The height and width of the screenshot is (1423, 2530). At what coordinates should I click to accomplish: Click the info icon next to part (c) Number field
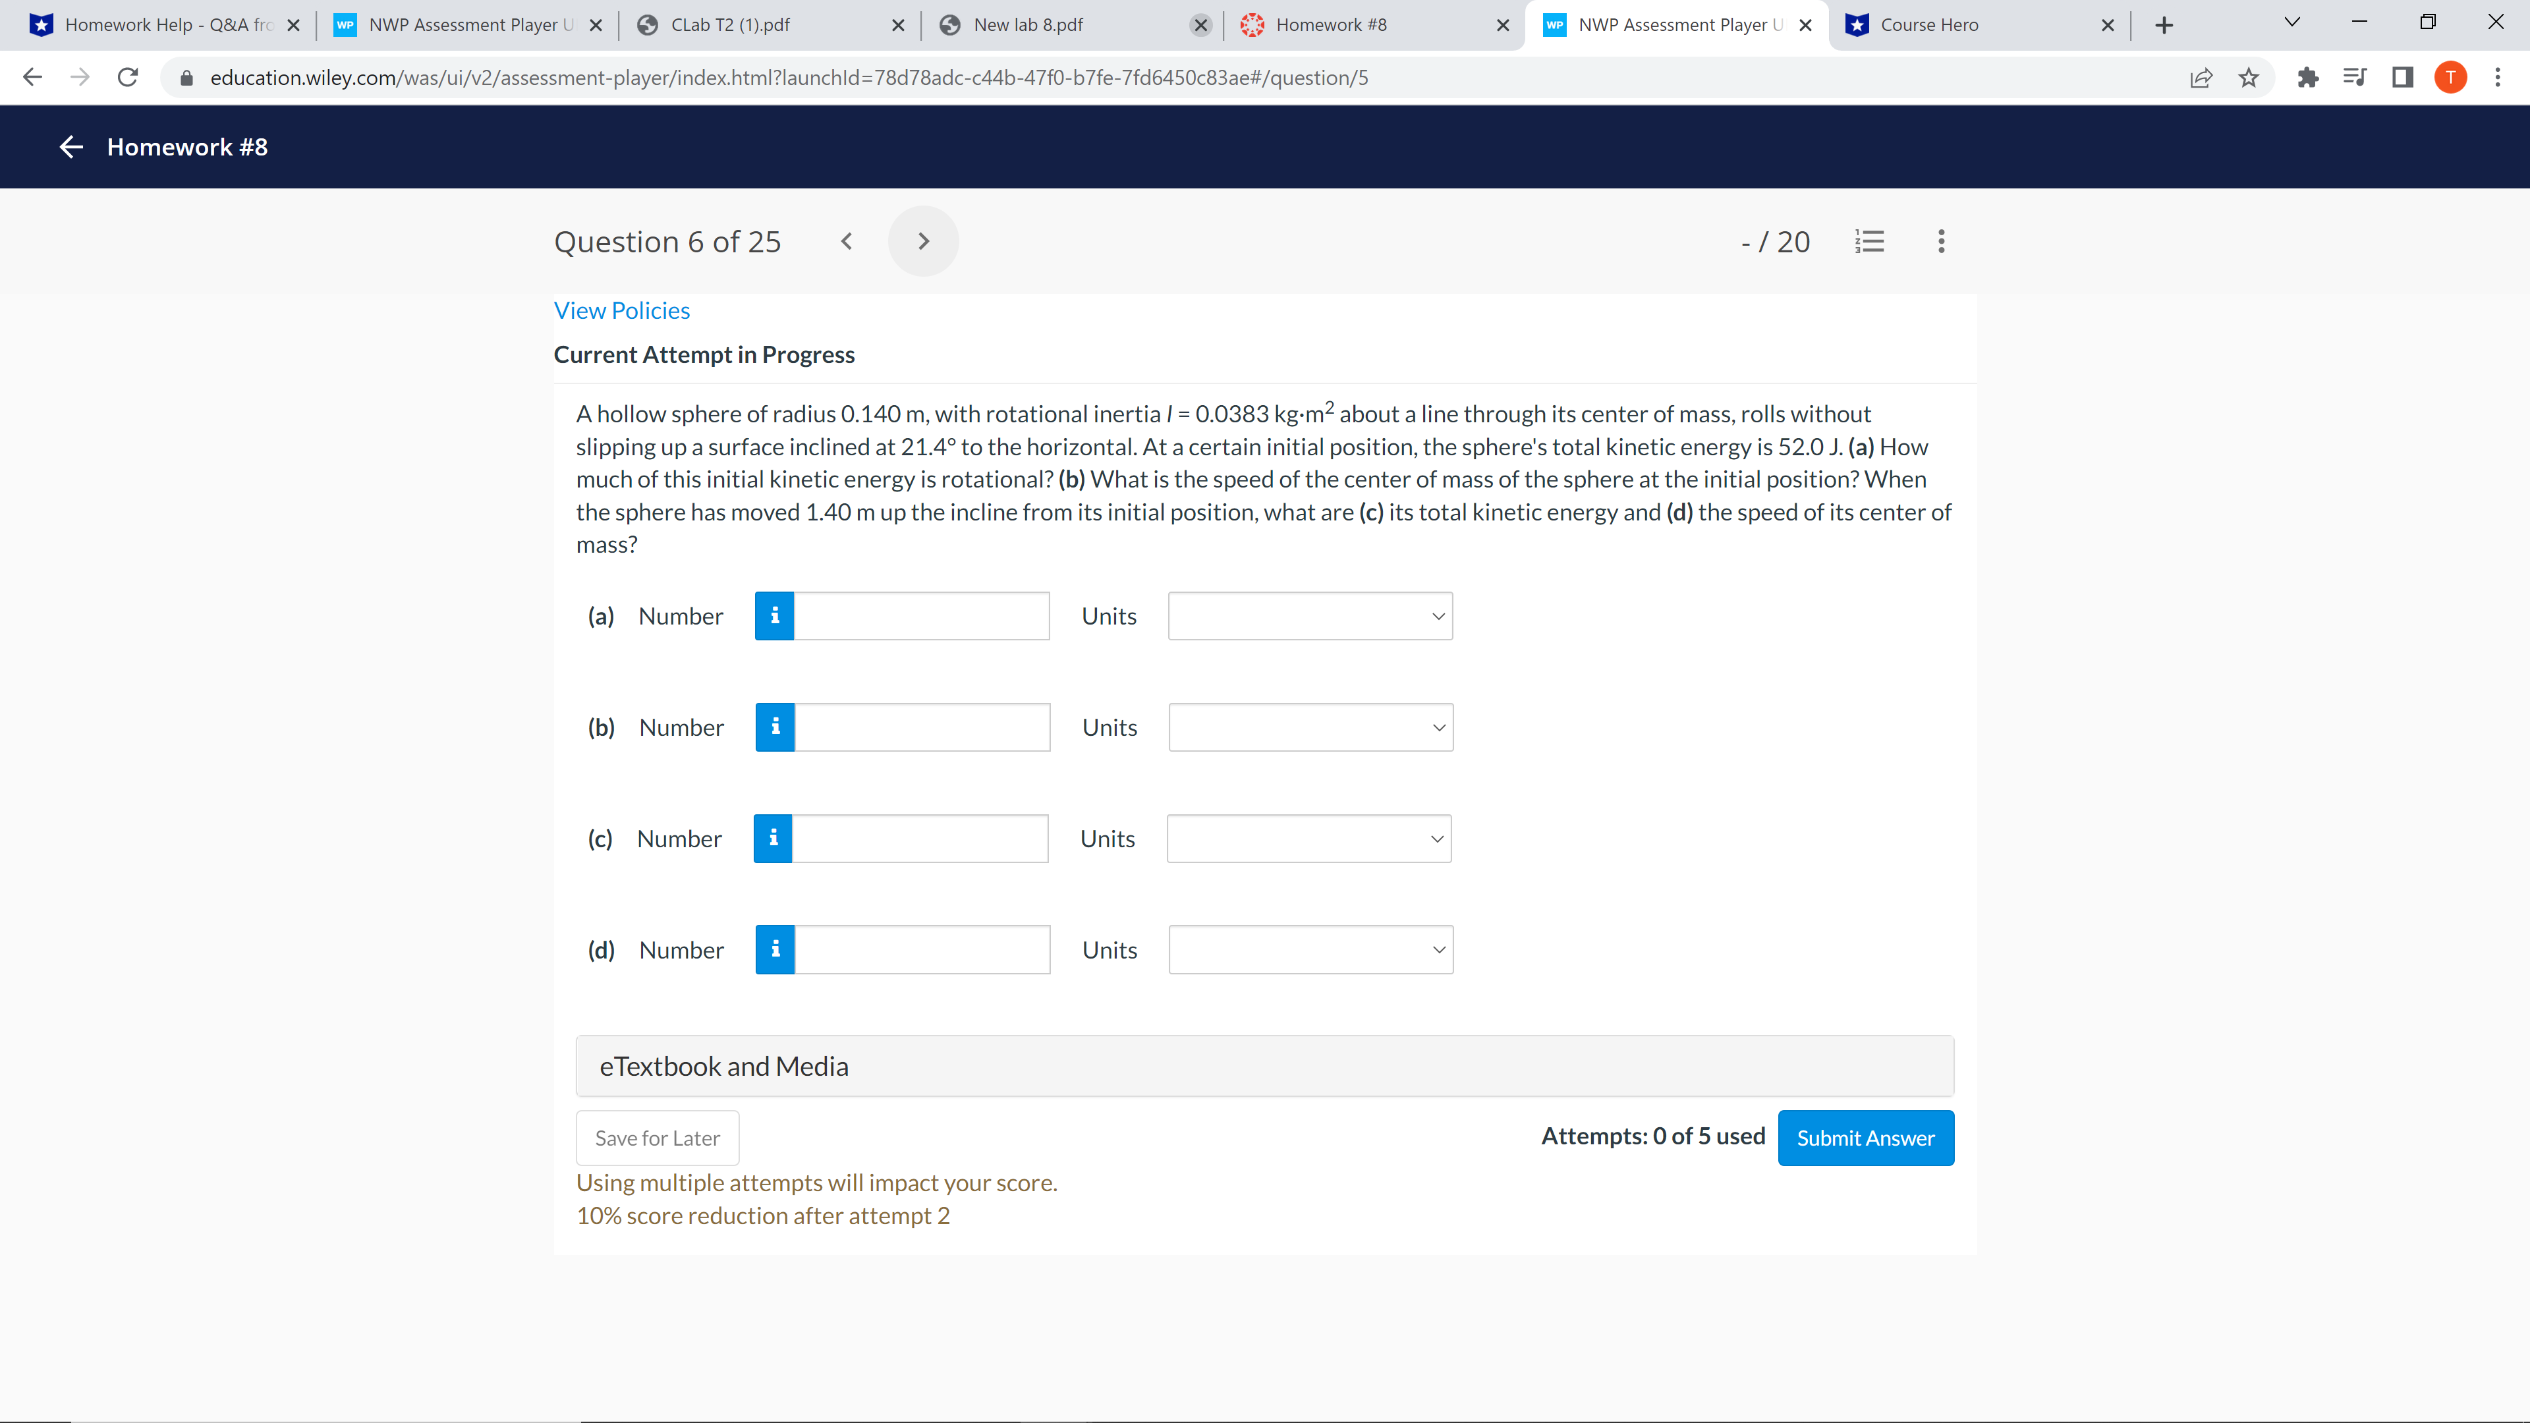pyautogui.click(x=775, y=838)
